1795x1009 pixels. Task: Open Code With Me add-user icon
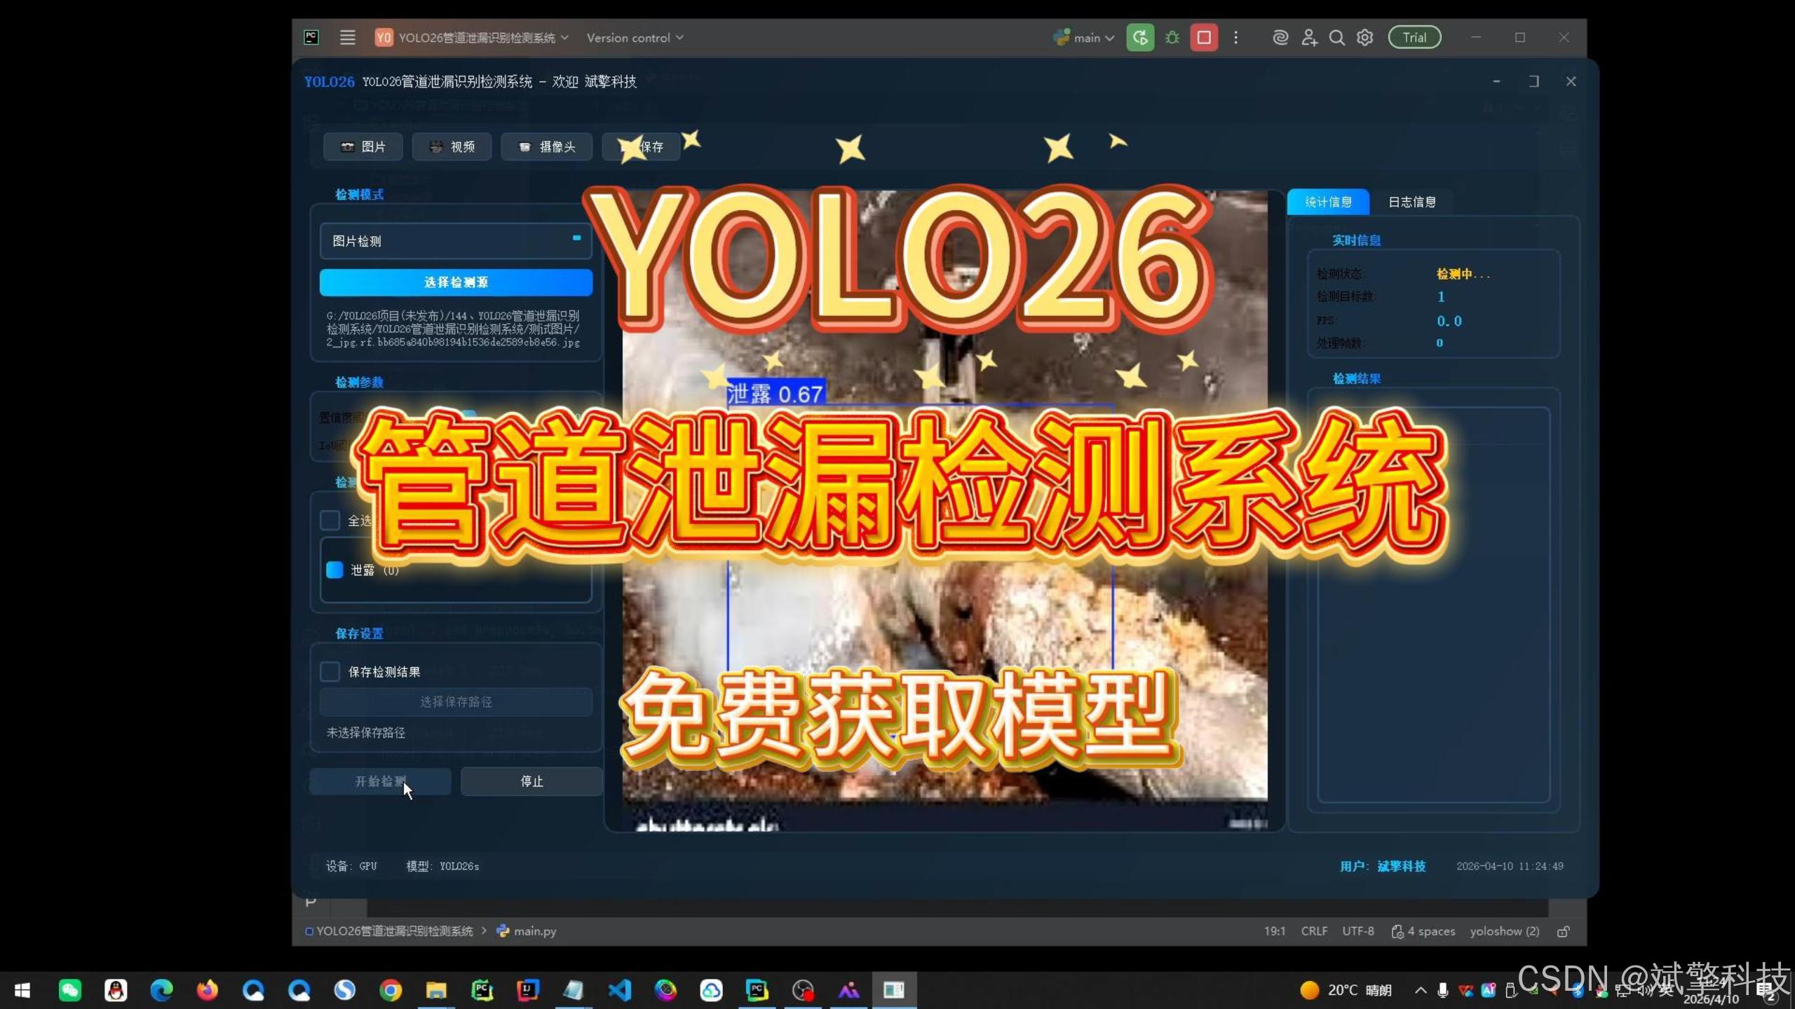click(1309, 38)
